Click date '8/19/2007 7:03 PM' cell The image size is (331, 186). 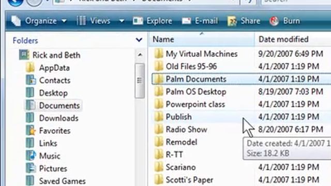[291, 91]
